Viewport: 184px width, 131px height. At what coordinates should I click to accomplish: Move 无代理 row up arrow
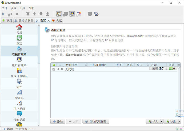[58, 69]
